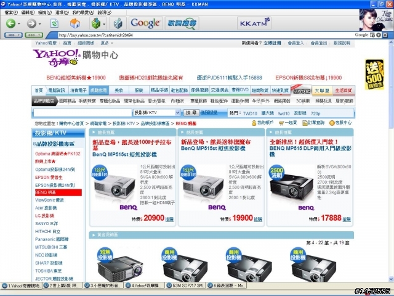The height and width of the screenshot is (296, 394).
Task: Click the KKATM toolbar button
Action: [x=254, y=23]
